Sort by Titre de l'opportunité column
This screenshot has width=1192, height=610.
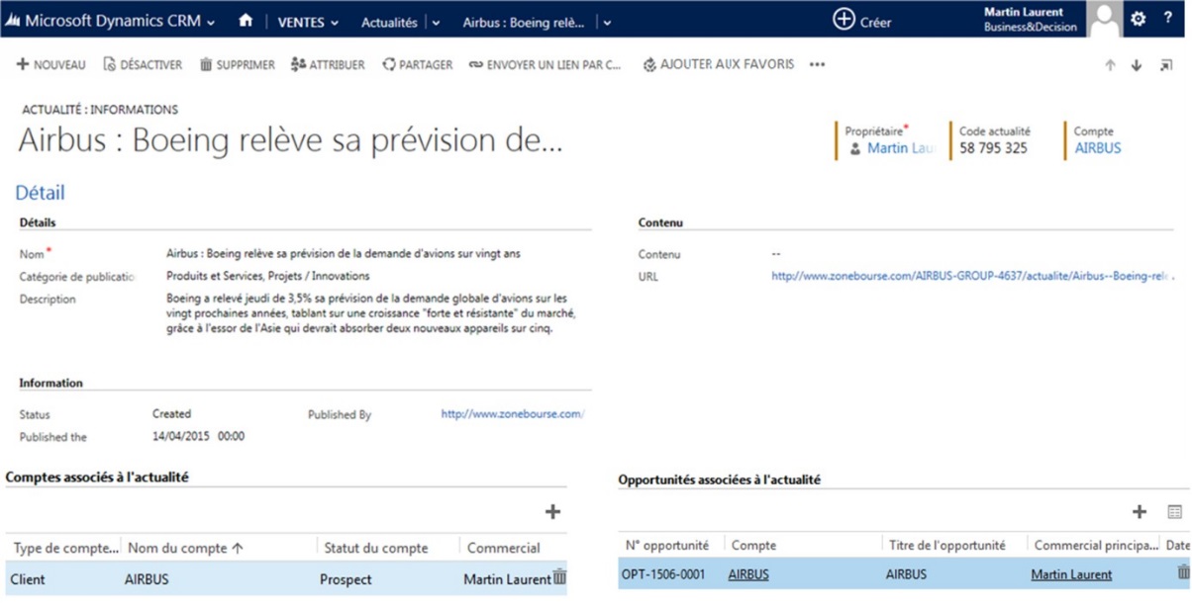coord(947,545)
